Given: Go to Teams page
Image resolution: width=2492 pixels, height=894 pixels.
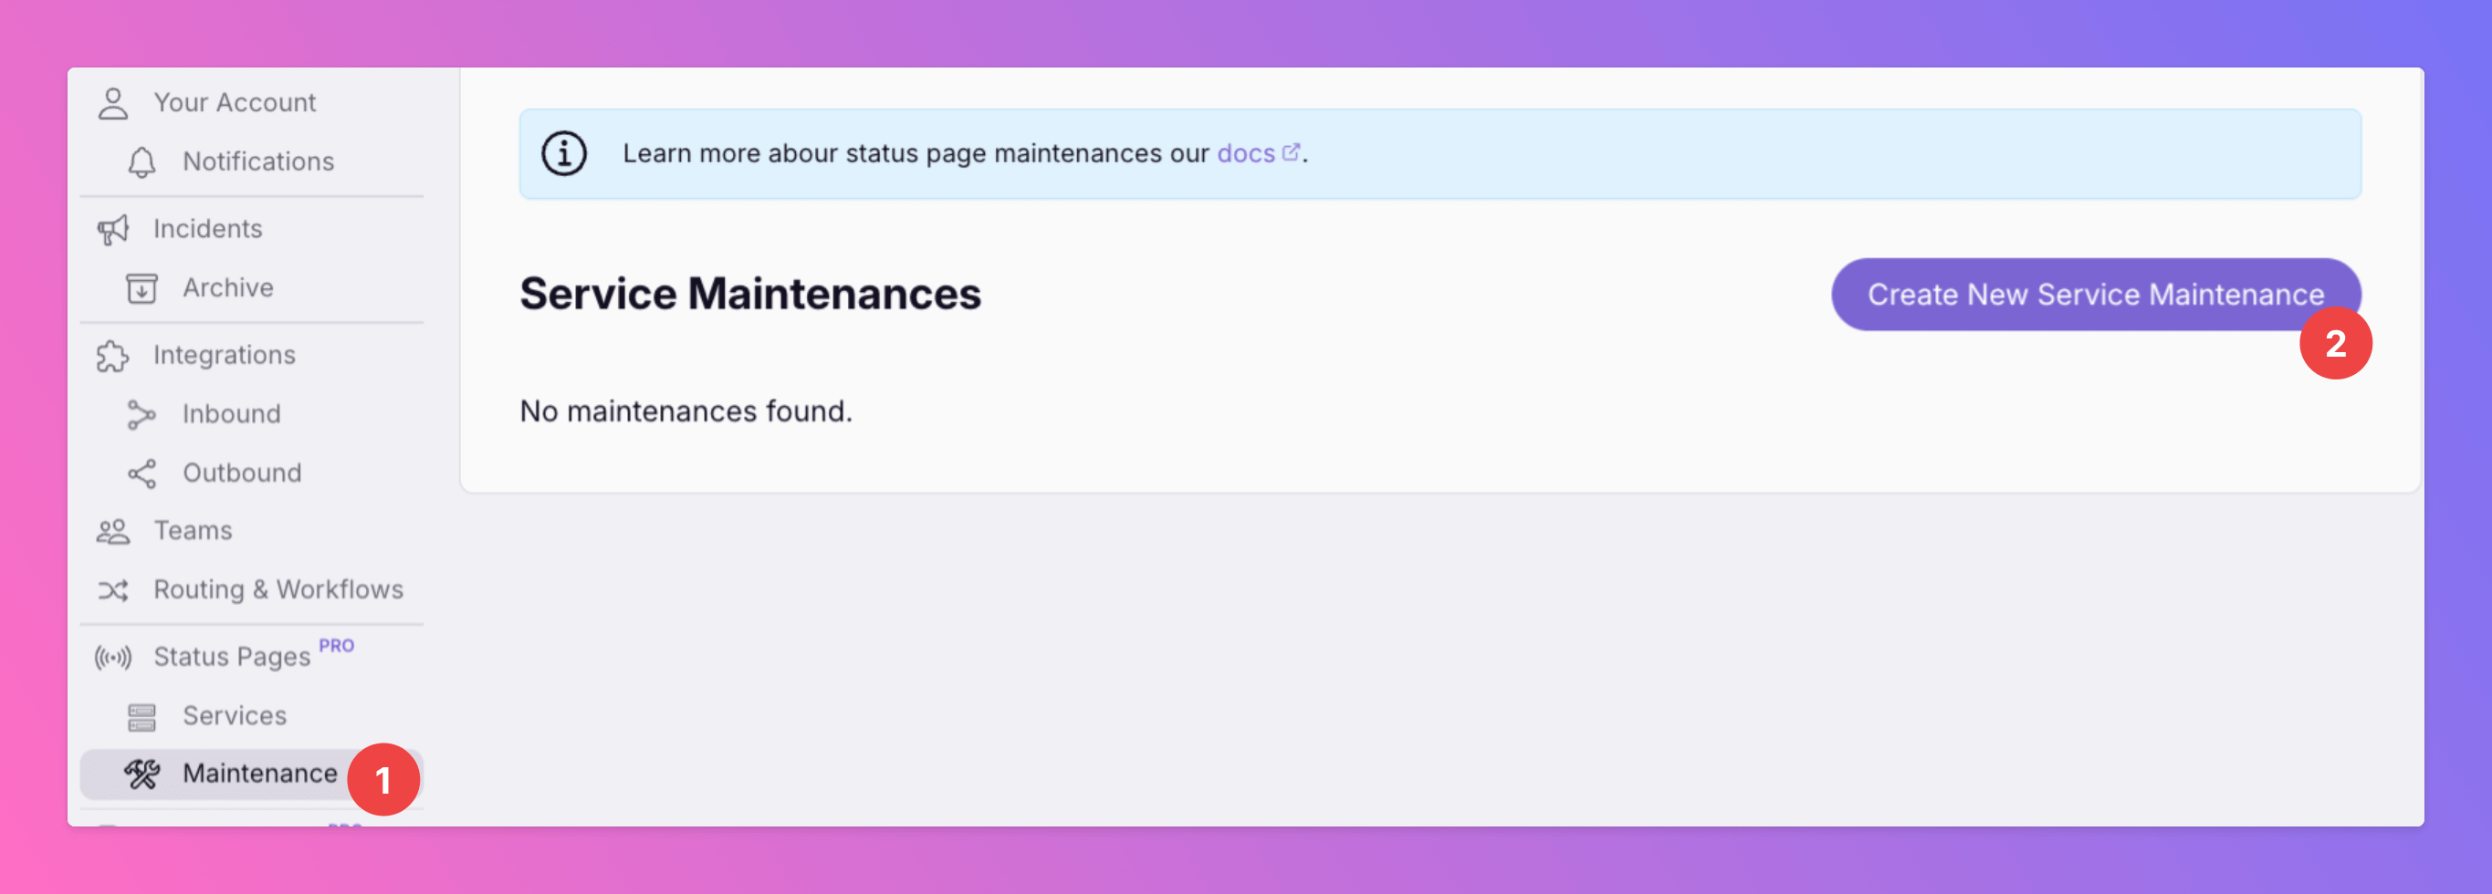Looking at the screenshot, I should (194, 531).
